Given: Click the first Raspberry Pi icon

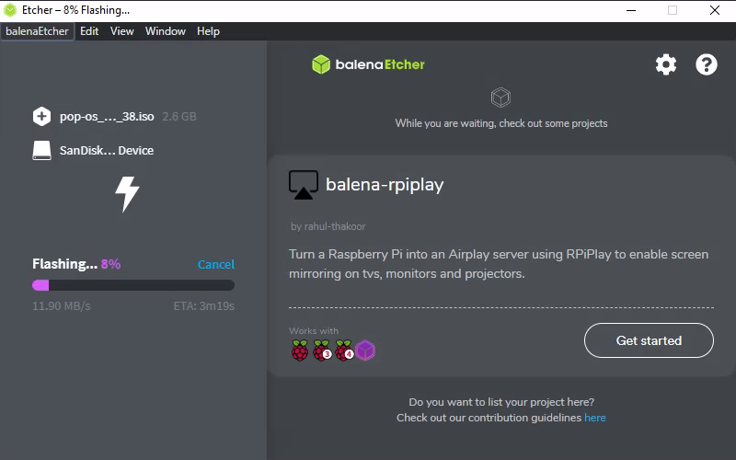Looking at the screenshot, I should [299, 351].
